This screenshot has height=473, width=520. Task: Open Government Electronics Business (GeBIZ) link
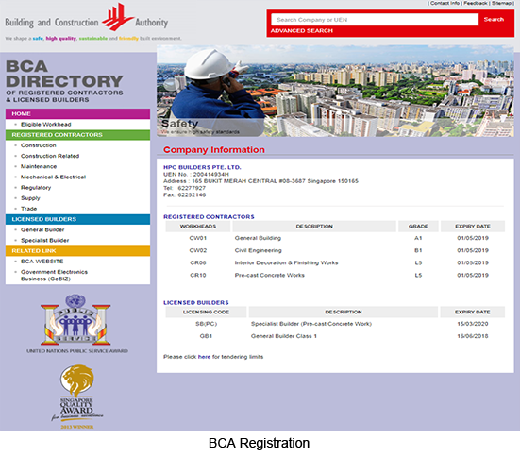coord(54,276)
